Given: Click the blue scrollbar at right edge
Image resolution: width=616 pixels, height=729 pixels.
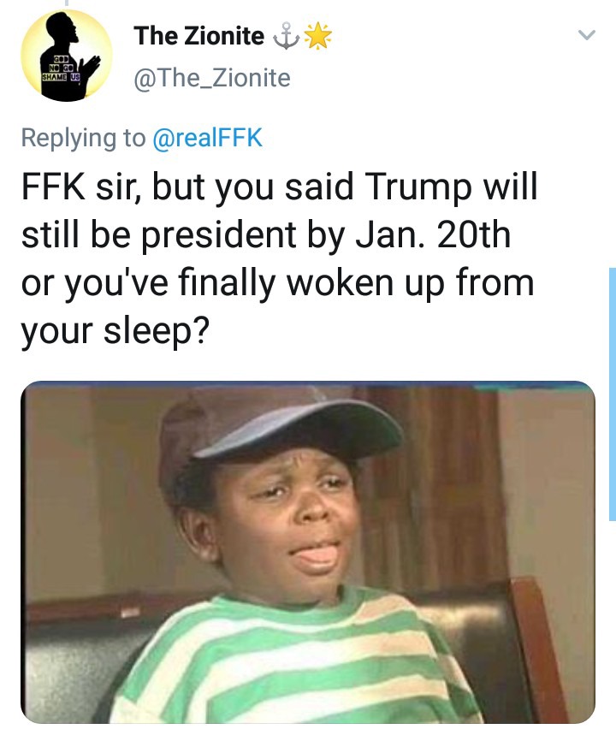Looking at the screenshot, I should click(613, 394).
